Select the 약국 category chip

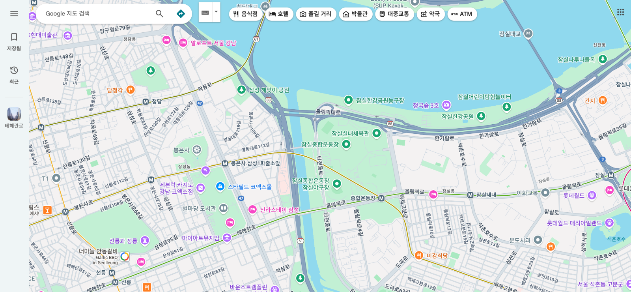tap(430, 14)
